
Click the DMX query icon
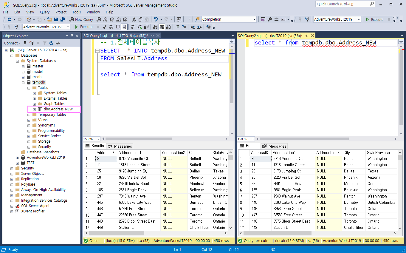point(112,19)
